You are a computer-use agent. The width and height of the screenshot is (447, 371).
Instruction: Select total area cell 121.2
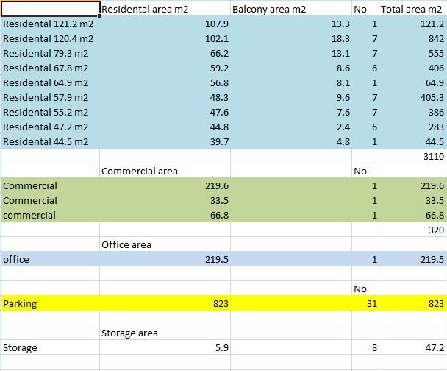point(412,24)
